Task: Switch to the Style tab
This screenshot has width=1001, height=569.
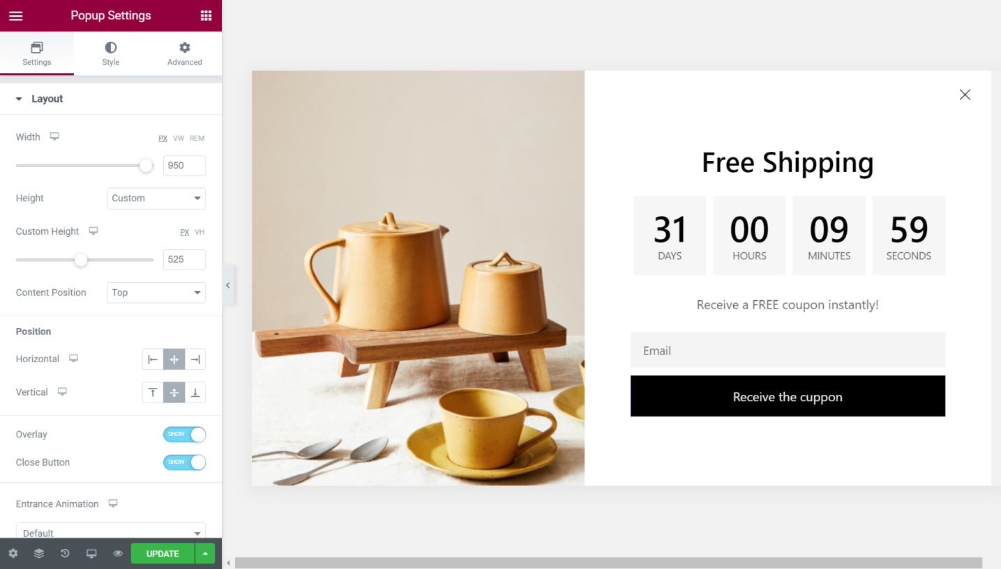Action: (111, 54)
